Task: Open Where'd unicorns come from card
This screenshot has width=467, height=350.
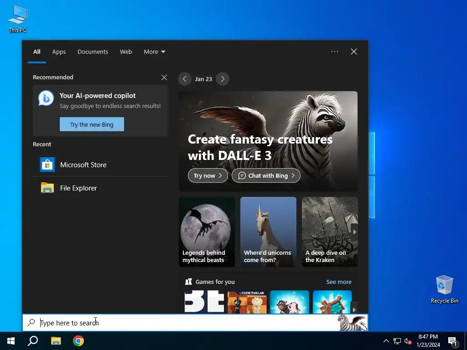Action: coord(268,232)
